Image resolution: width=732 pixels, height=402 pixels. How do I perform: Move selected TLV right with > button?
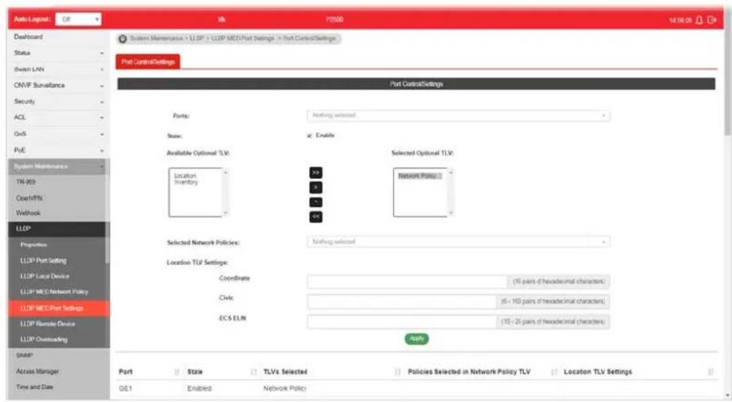315,187
